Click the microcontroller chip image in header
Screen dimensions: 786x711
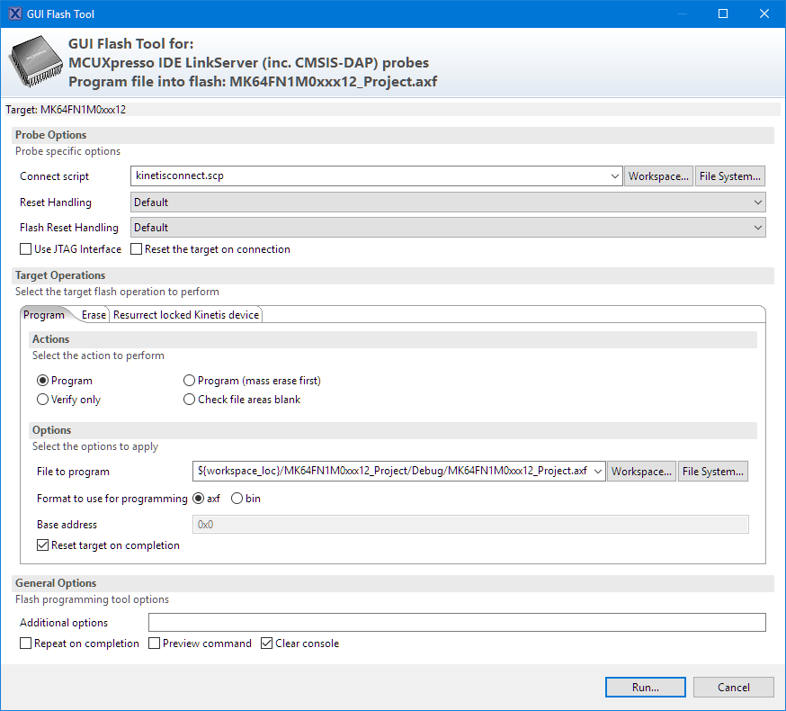click(36, 62)
